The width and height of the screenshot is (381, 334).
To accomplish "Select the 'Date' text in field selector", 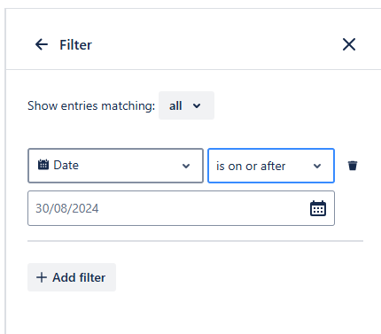I will point(66,165).
